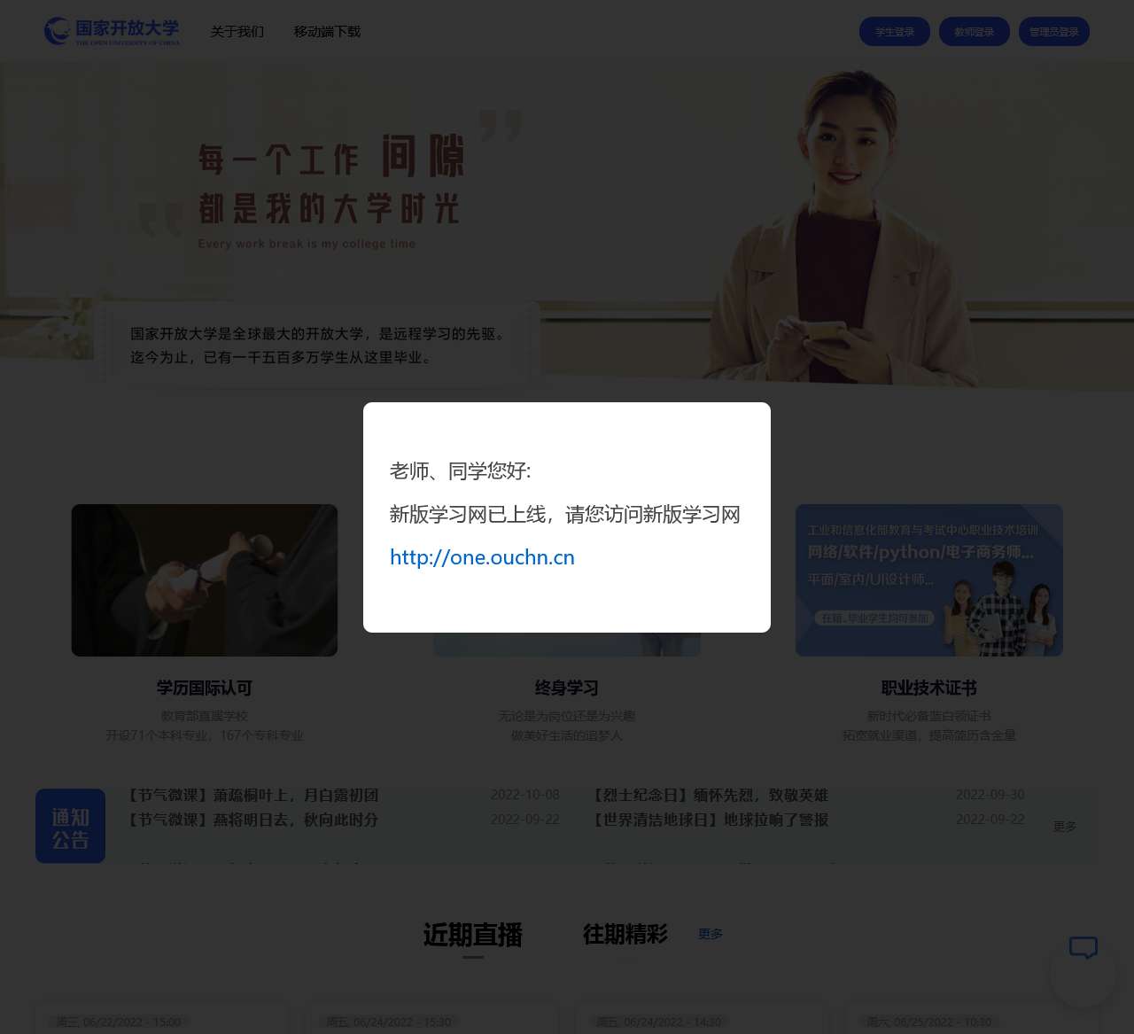Image resolution: width=1134 pixels, height=1034 pixels.
Task: Click 更多 next to the notice list
Action: point(1064,826)
